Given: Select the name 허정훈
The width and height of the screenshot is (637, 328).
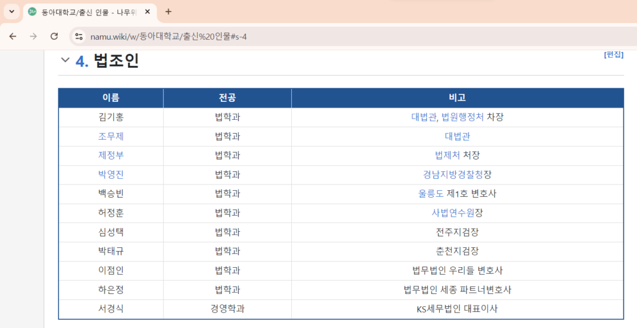Looking at the screenshot, I should click(111, 212).
